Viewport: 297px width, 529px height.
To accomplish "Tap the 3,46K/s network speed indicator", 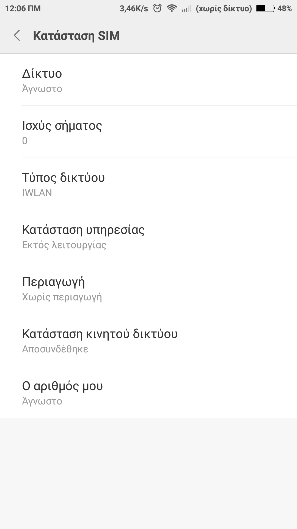I will [134, 9].
